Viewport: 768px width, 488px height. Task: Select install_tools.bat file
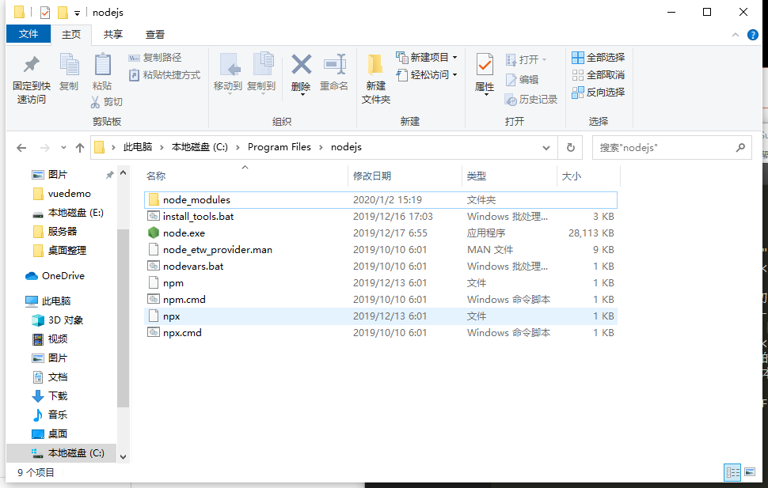point(381,217)
